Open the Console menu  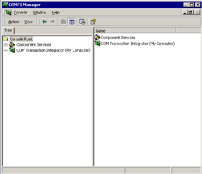click(x=21, y=13)
